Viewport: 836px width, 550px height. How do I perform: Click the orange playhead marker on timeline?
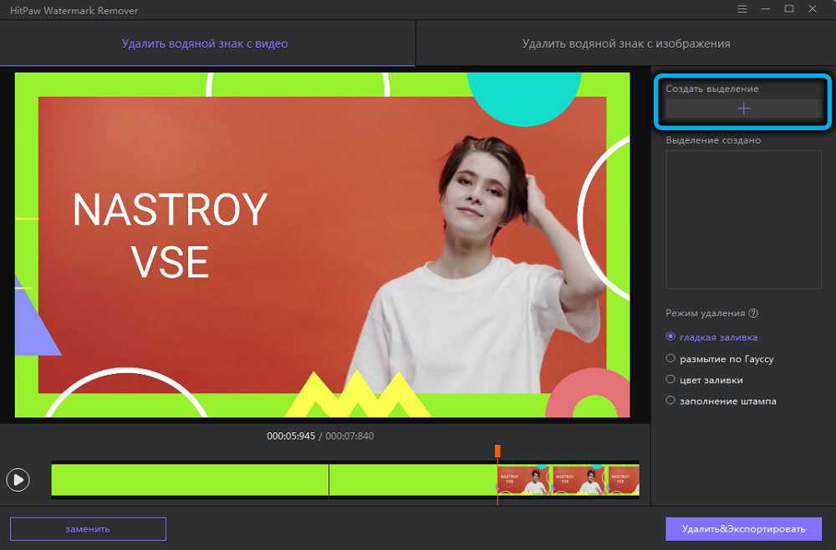tap(497, 451)
